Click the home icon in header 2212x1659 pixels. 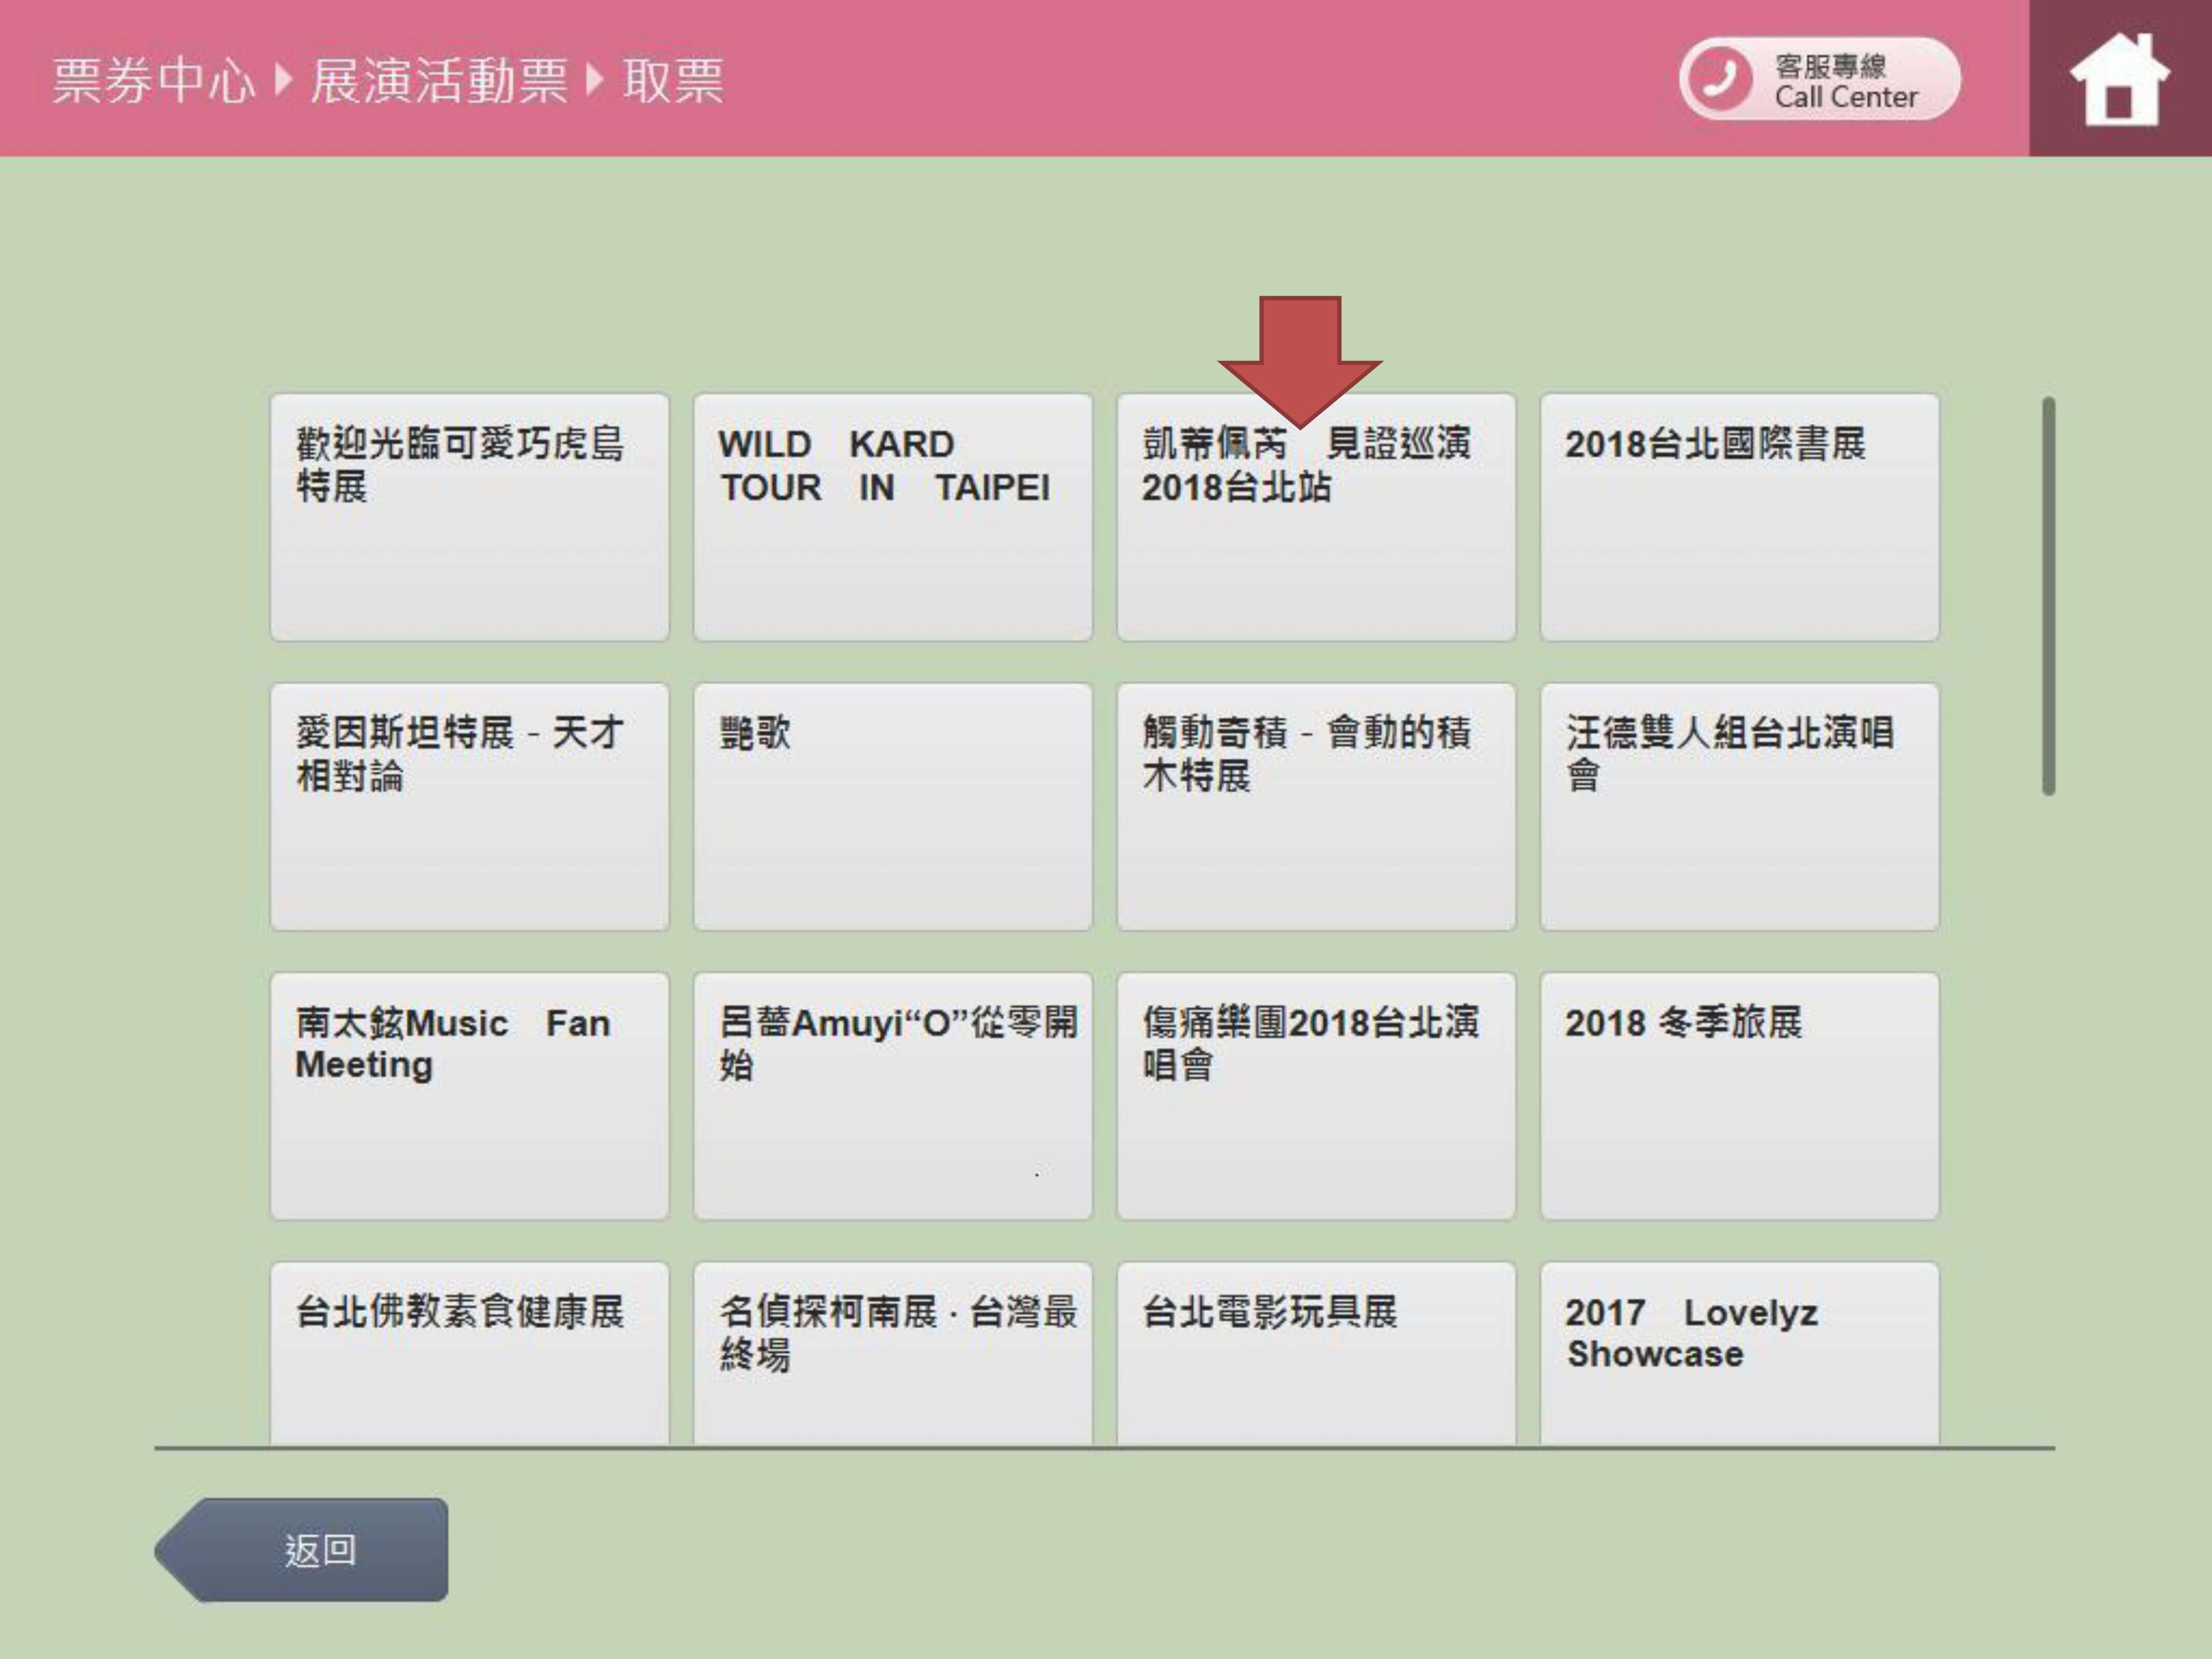2118,80
